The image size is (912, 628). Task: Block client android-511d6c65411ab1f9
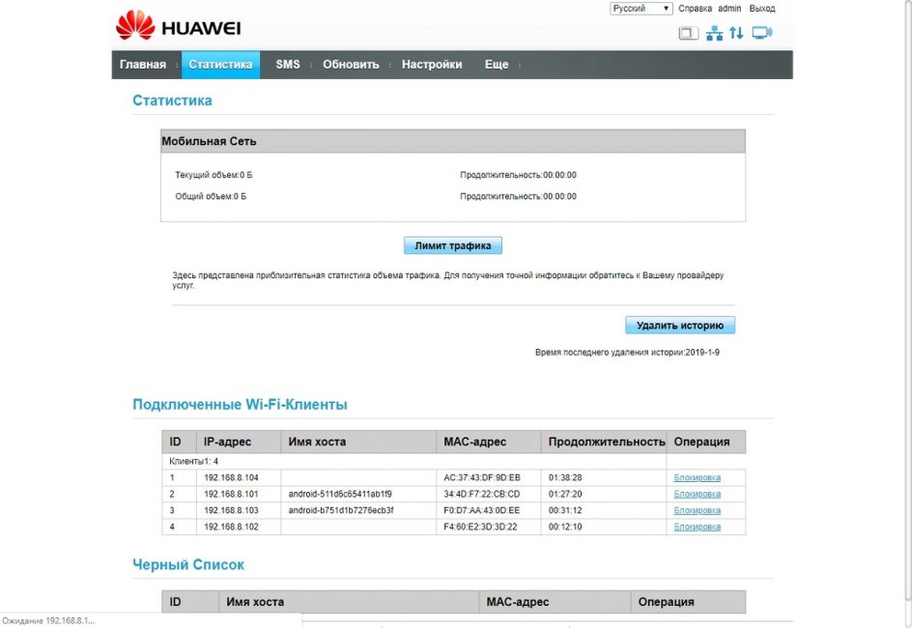tap(697, 495)
